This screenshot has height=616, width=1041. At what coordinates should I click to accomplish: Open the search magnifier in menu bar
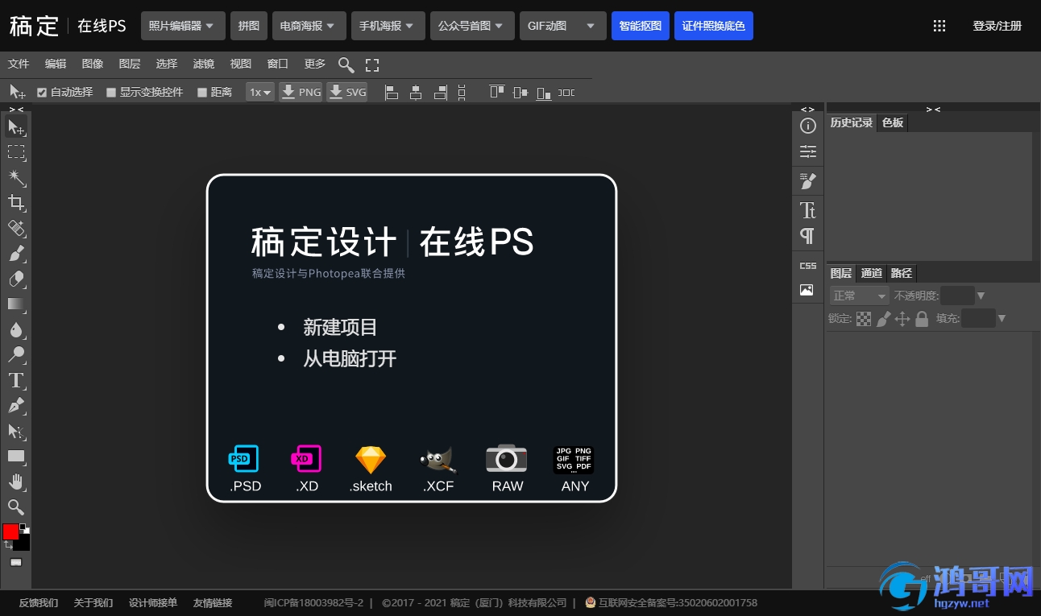tap(346, 64)
